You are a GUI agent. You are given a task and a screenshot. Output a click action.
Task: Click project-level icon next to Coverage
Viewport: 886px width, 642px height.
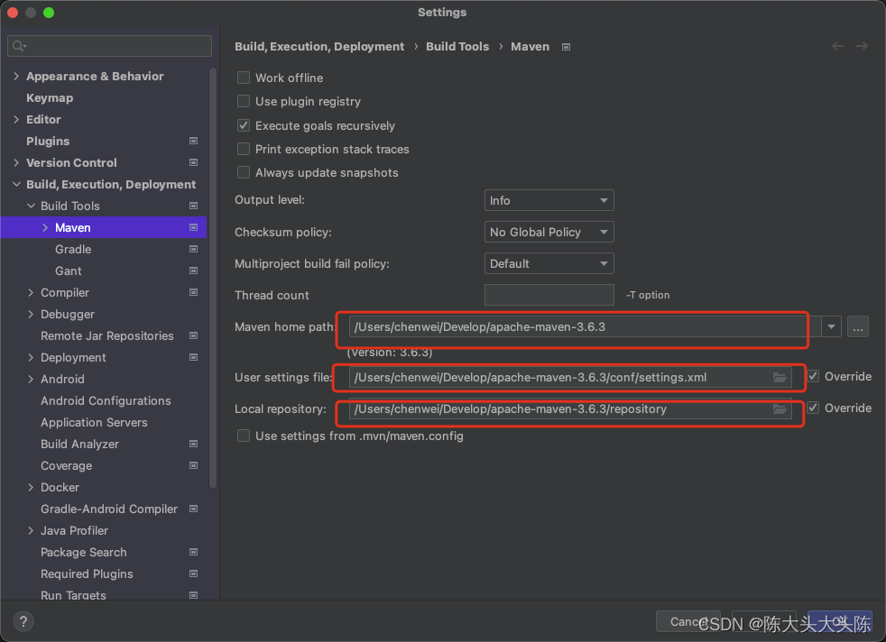click(x=193, y=465)
